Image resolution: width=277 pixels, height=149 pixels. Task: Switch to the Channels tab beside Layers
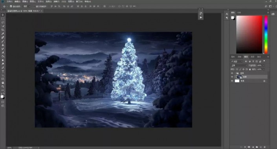click(253, 57)
